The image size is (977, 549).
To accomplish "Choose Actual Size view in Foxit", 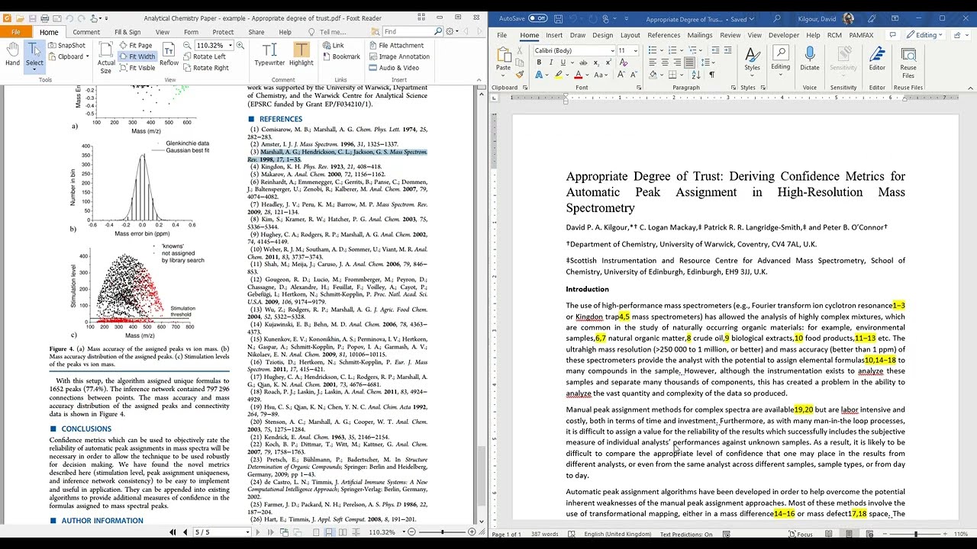I will (107, 58).
